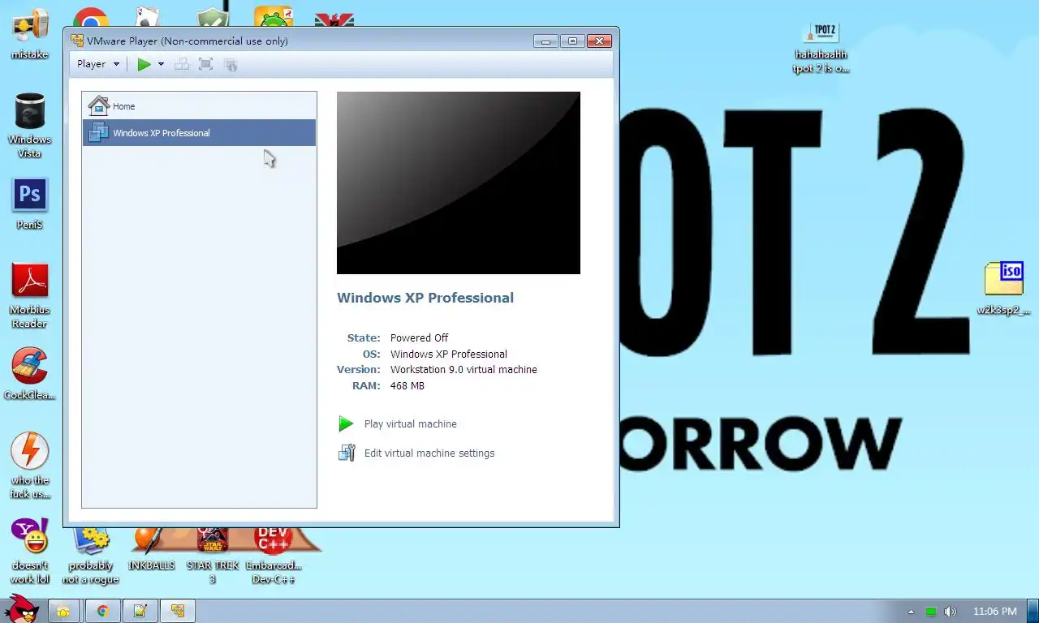Open the Angry Birds Start button
The height and width of the screenshot is (623, 1039).
(20, 608)
